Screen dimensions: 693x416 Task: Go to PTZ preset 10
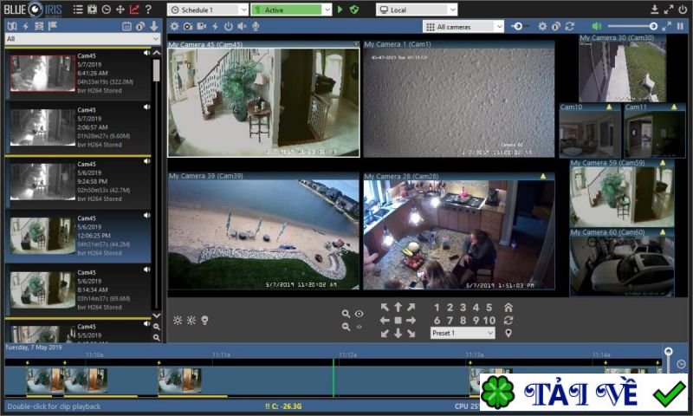(489, 320)
